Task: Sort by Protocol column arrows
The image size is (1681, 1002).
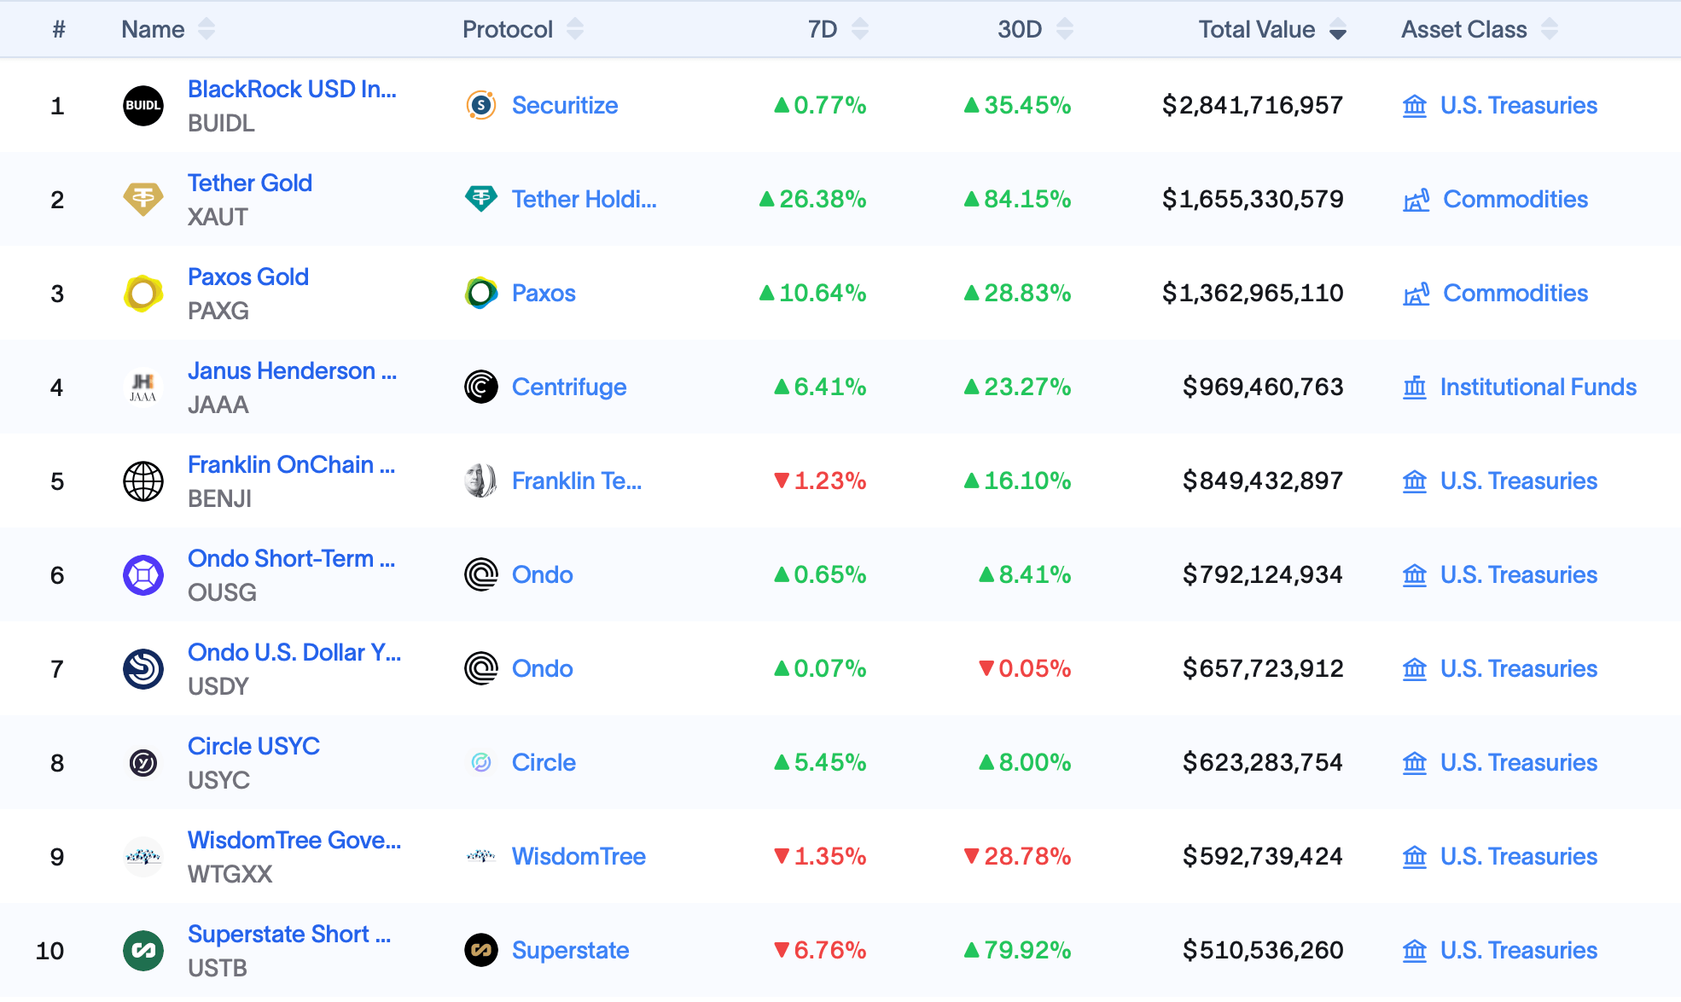Action: click(x=575, y=30)
